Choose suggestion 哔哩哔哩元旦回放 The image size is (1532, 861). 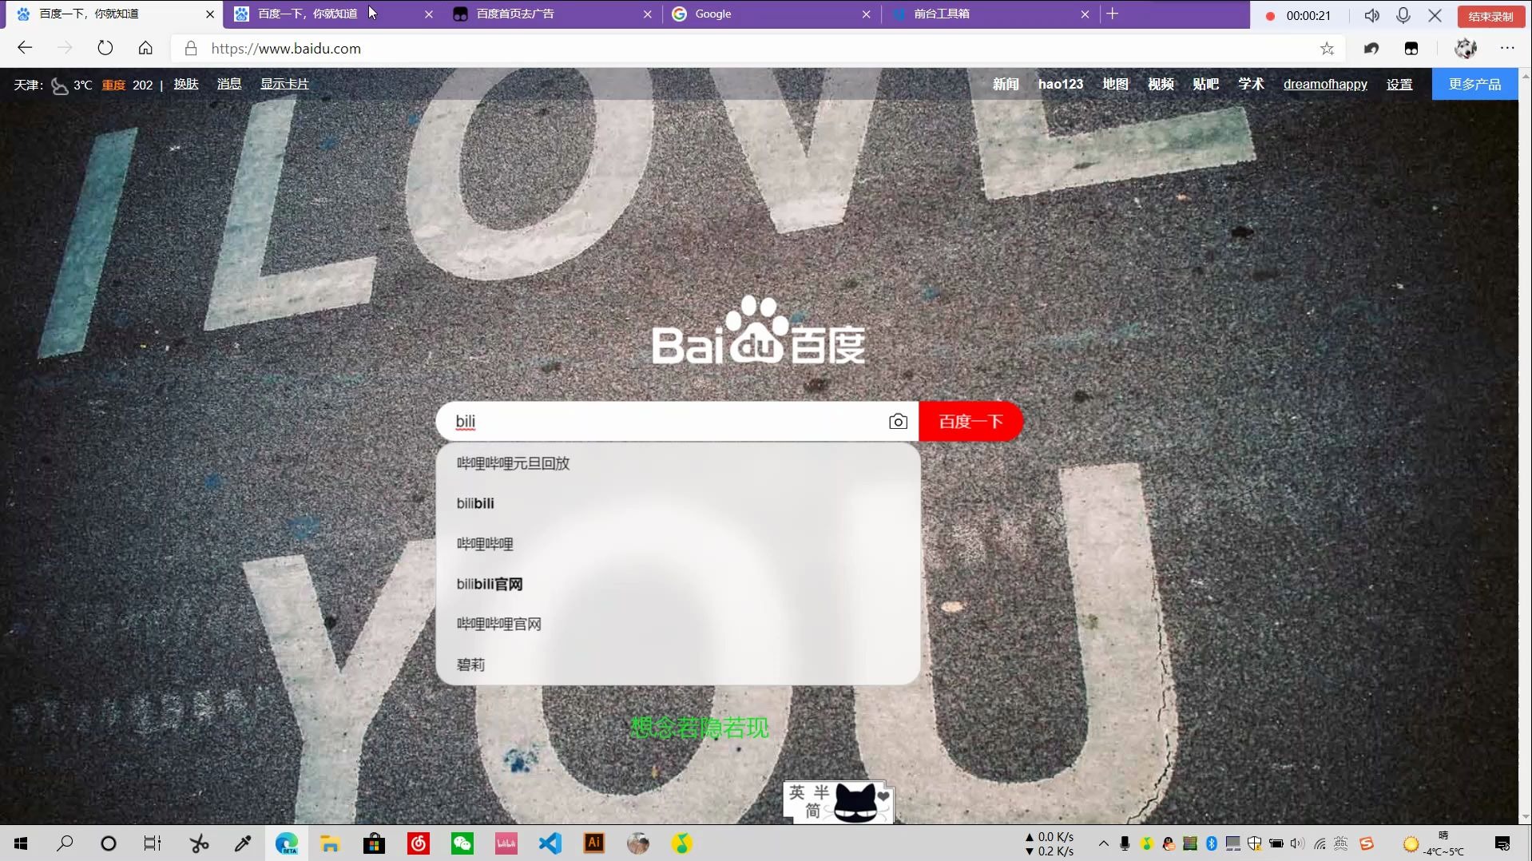pyautogui.click(x=677, y=463)
